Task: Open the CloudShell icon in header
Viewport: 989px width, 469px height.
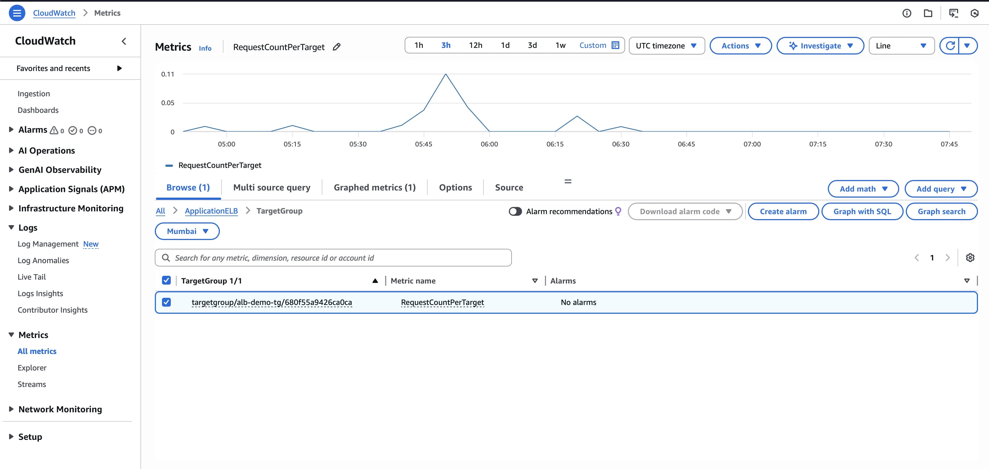Action: click(x=953, y=13)
